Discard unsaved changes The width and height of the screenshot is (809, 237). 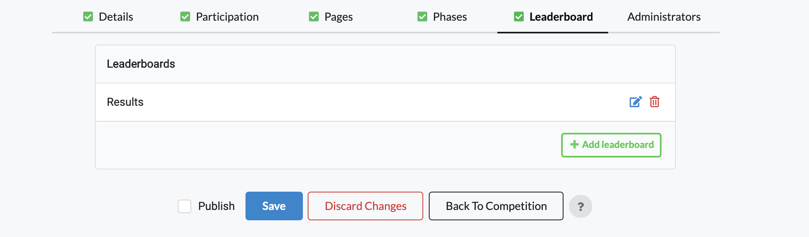coord(365,206)
